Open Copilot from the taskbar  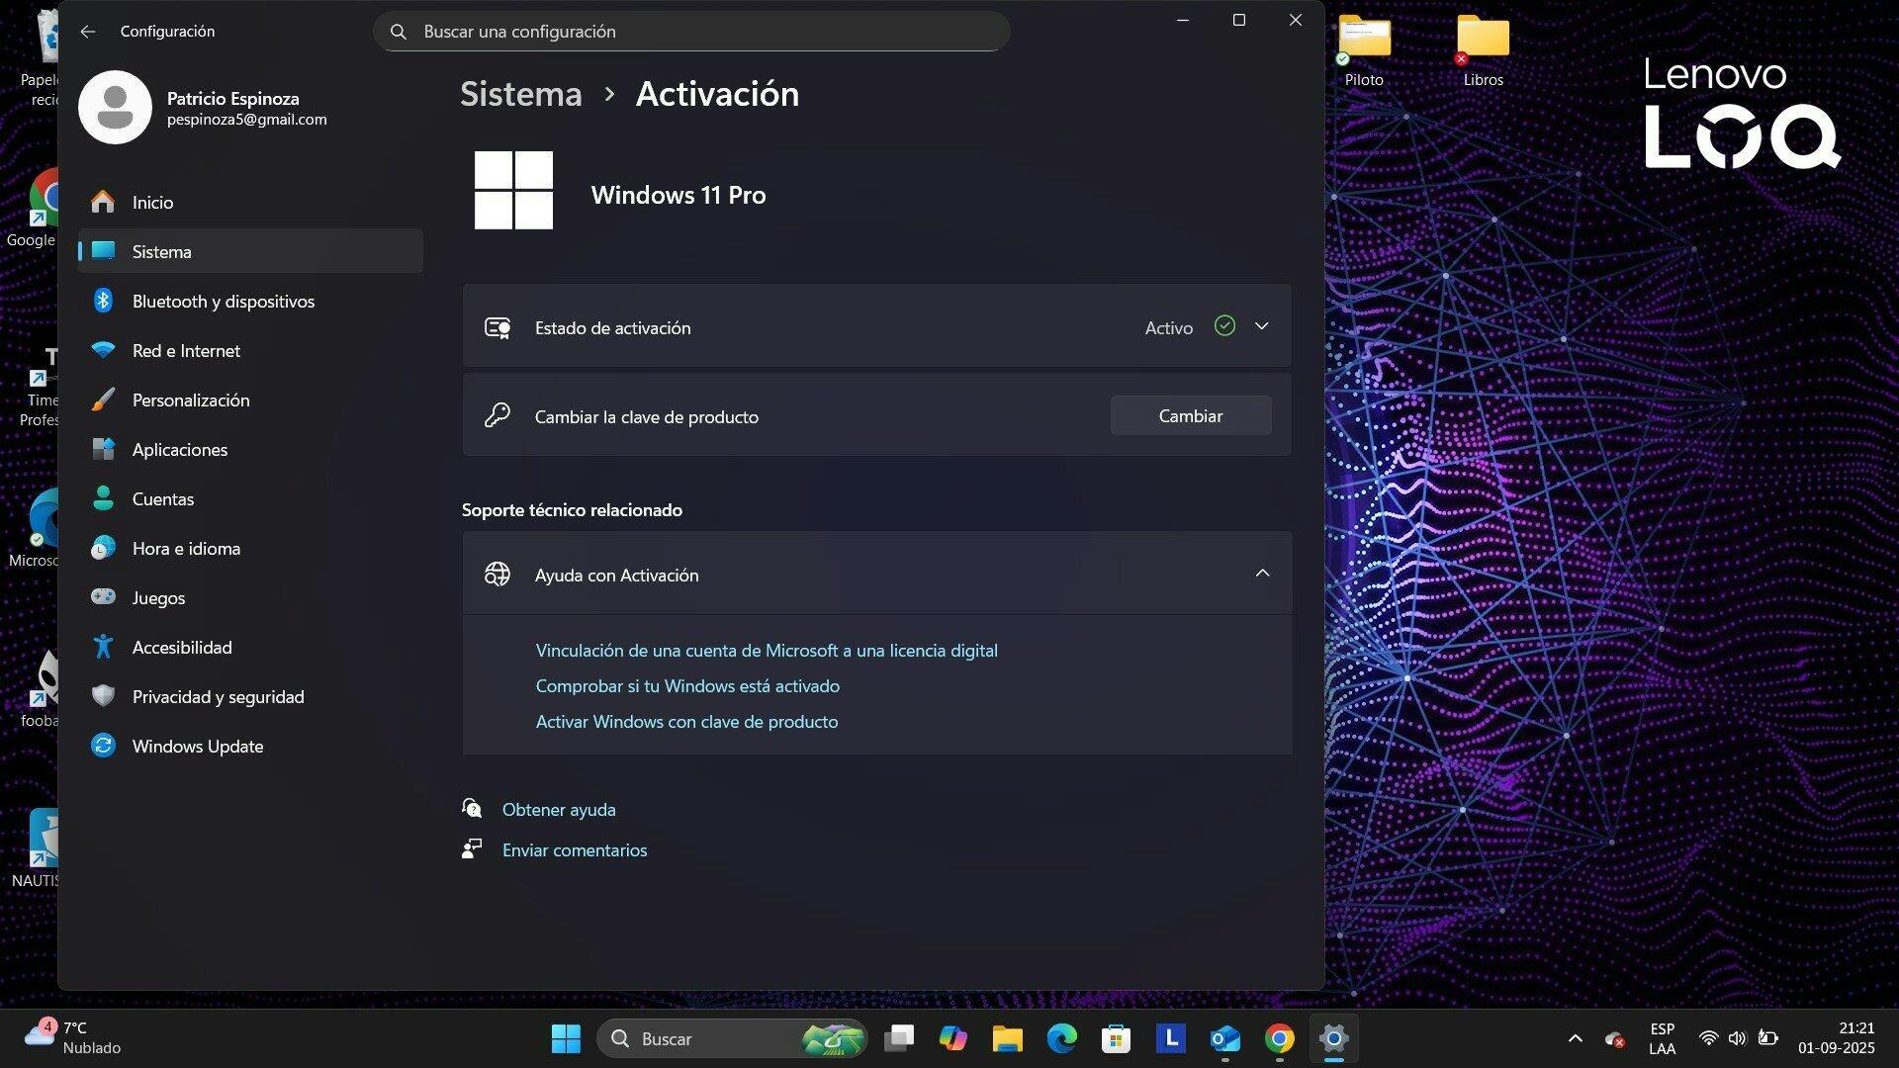coord(953,1038)
